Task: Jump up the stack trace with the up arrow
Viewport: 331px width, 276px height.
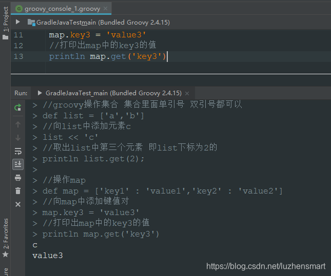Action: point(18,124)
